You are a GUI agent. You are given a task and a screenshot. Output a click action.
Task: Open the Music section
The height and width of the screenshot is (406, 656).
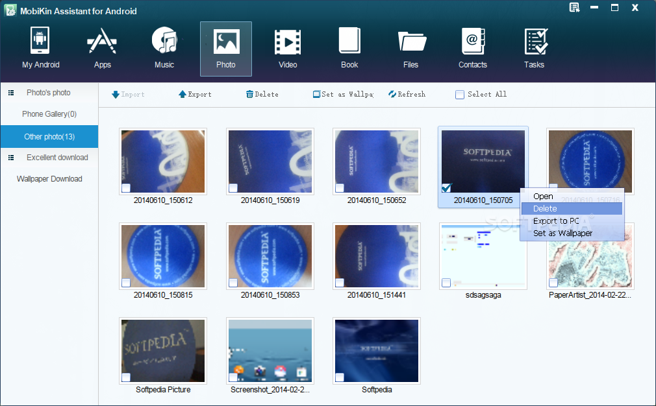tap(164, 48)
